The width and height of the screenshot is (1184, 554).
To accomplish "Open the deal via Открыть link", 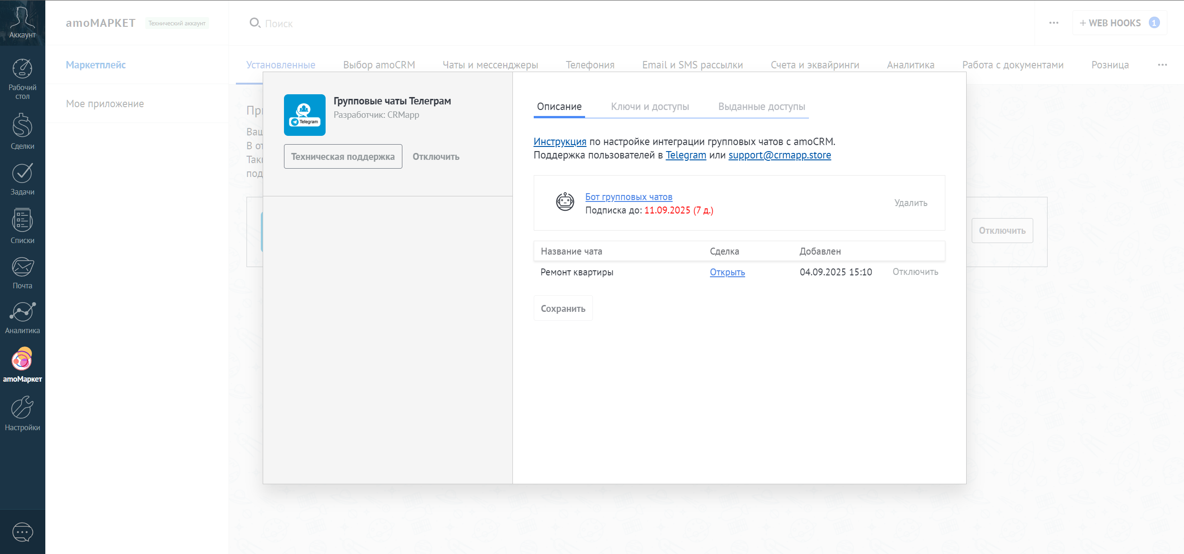I will point(727,272).
